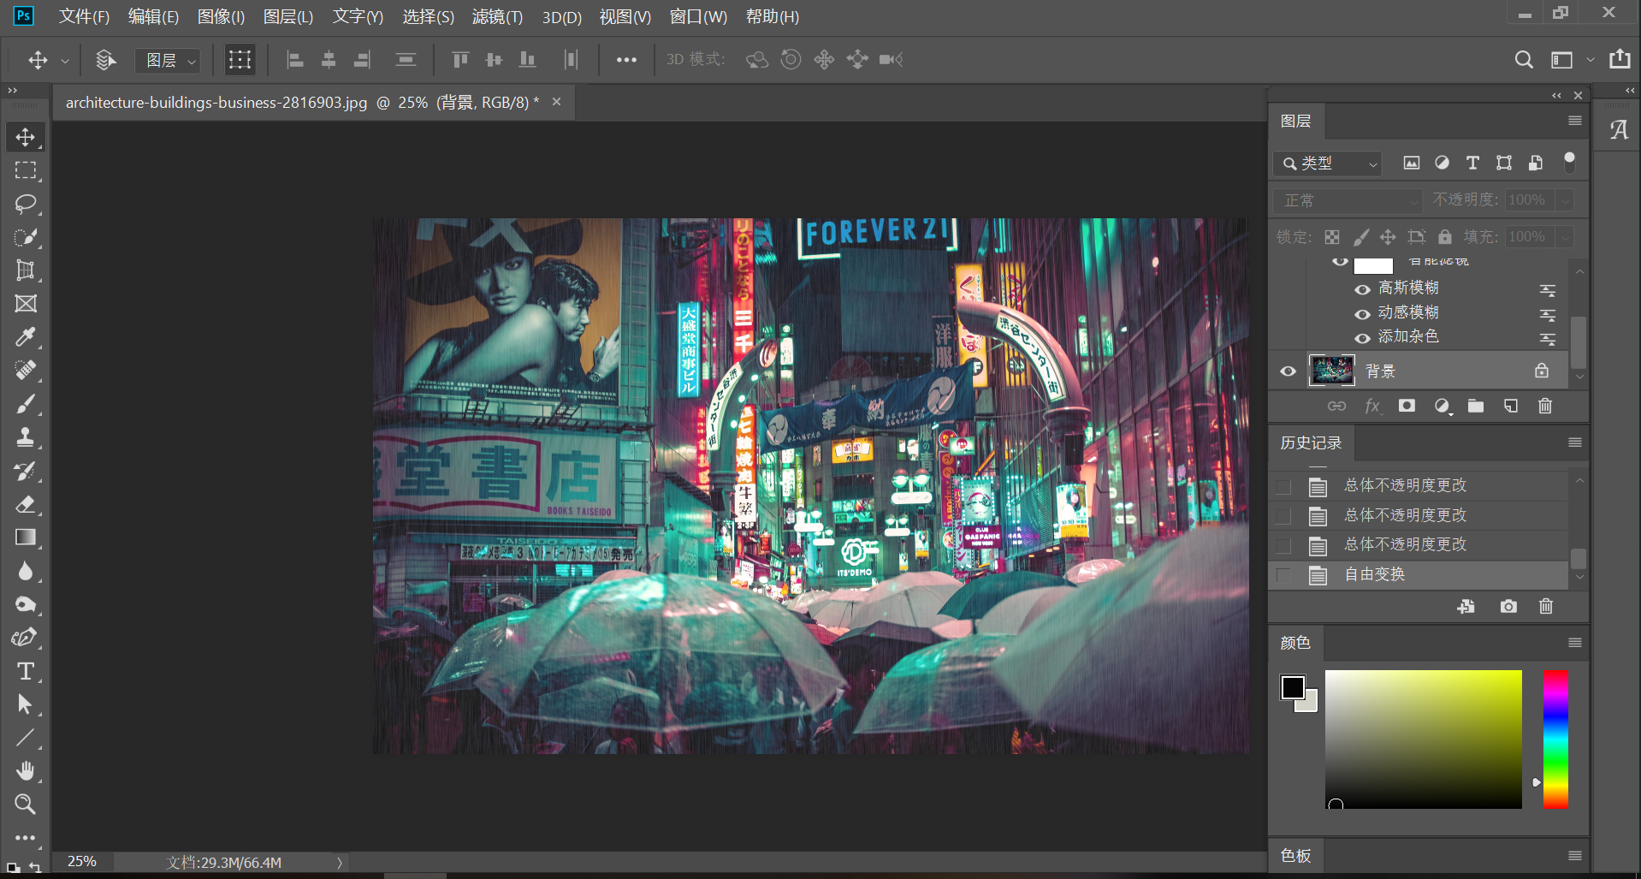Toggle the smart filters mask visibility eye

[1340, 262]
